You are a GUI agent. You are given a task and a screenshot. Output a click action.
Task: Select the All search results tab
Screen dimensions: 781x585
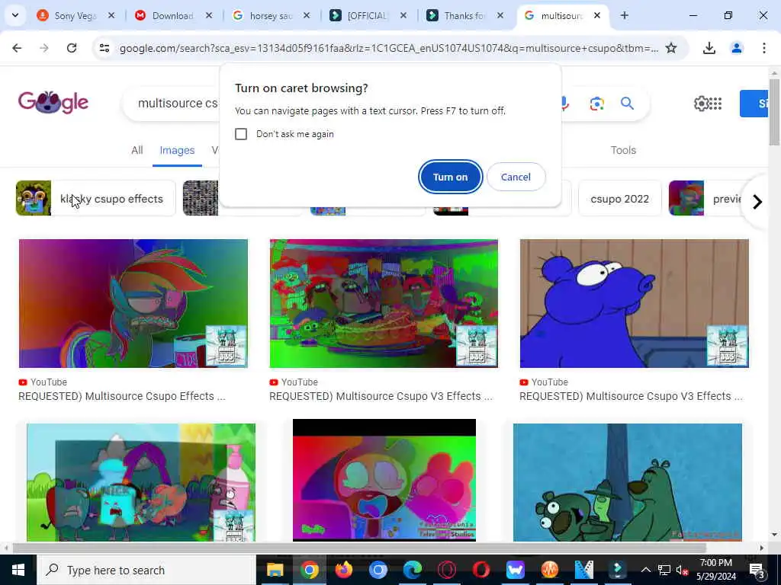coord(137,150)
